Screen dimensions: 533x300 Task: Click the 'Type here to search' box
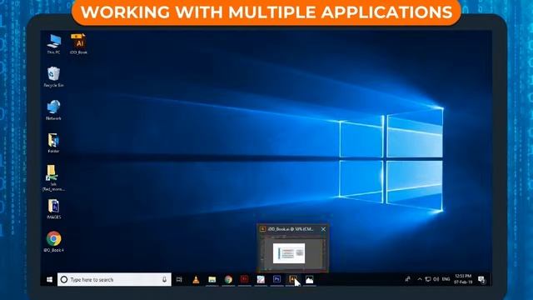click(114, 280)
